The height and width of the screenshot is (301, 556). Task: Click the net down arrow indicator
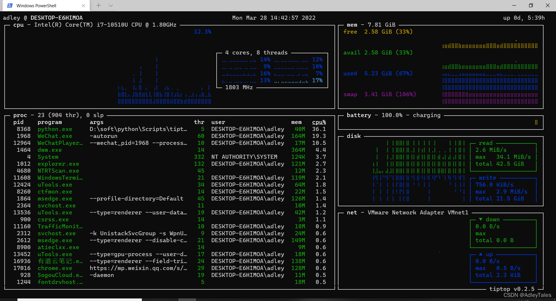pos(481,220)
